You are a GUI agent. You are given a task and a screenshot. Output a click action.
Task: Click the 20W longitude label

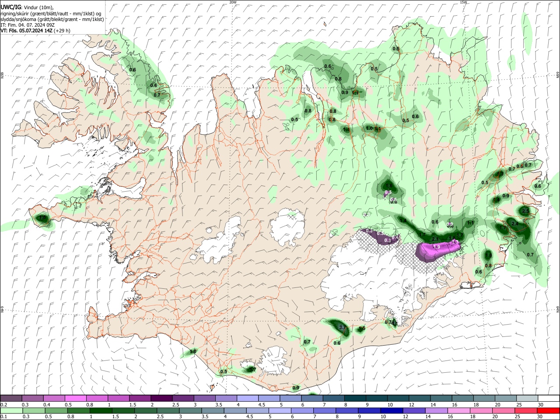[233, 2]
